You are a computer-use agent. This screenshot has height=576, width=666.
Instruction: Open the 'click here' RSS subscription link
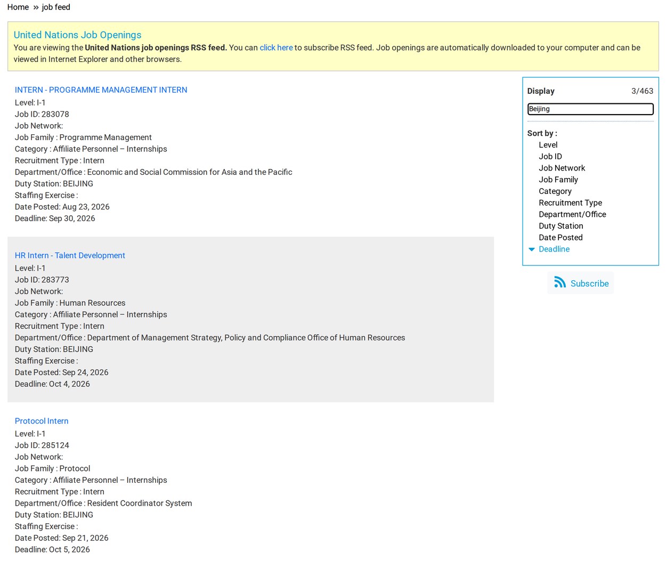tap(276, 47)
